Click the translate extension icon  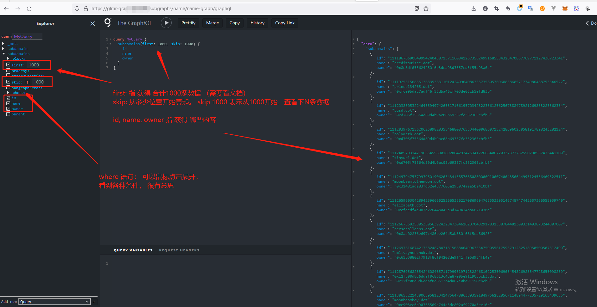530,9
